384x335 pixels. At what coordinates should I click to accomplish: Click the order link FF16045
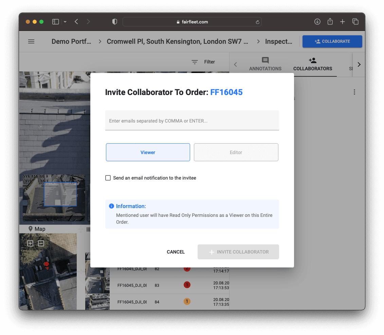(226, 92)
